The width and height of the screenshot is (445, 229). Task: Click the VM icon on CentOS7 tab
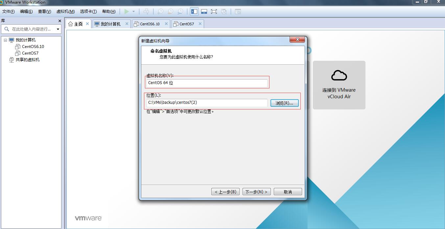(x=176, y=24)
